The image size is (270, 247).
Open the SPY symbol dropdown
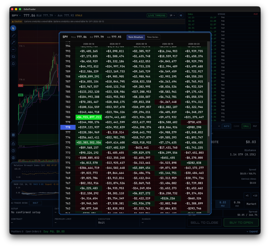[x=16, y=15]
